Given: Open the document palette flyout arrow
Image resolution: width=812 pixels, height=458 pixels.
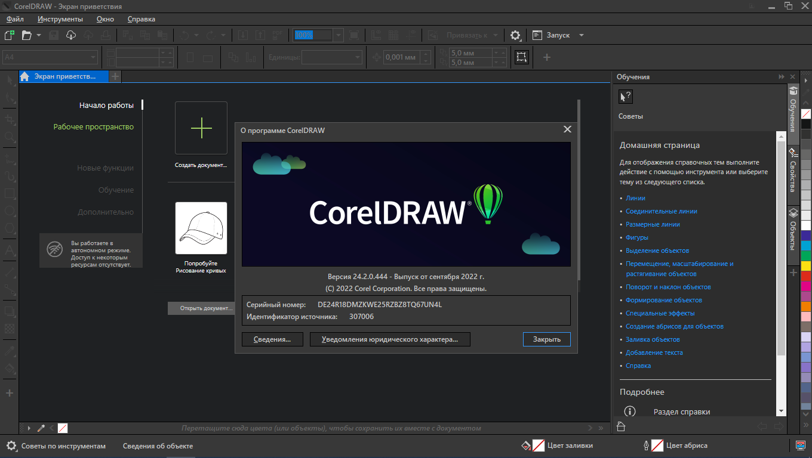Looking at the screenshot, I should [29, 428].
